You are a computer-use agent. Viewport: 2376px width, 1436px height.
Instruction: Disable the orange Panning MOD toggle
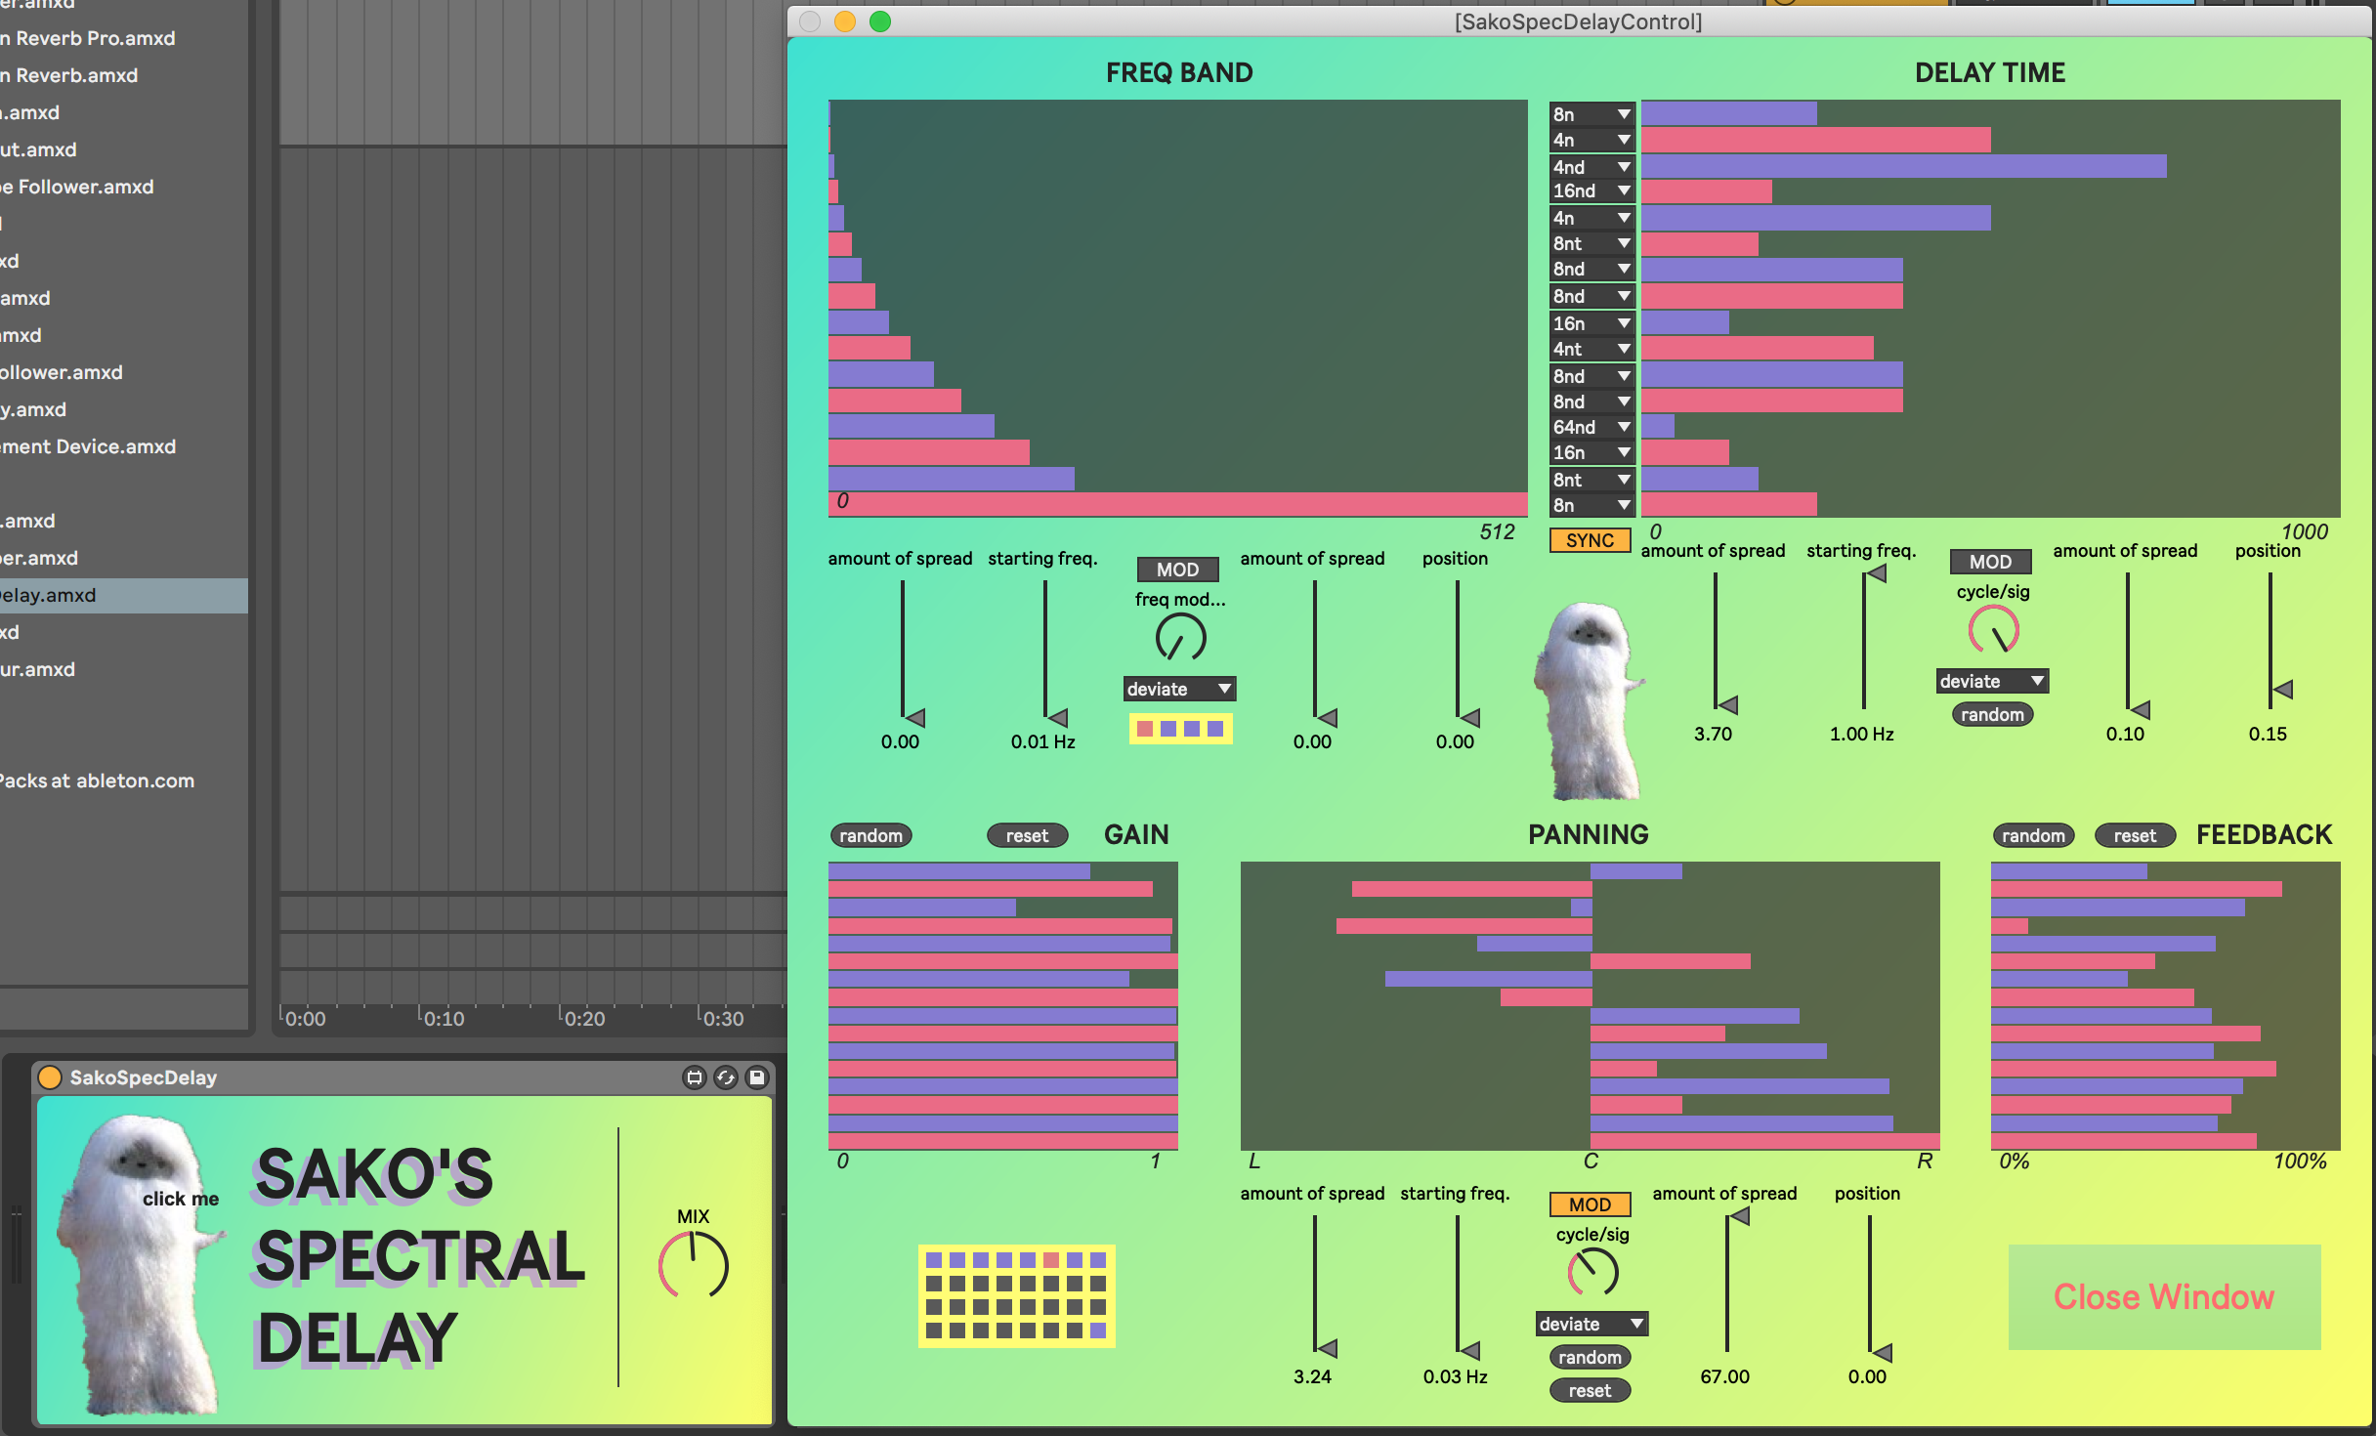tap(1590, 1204)
